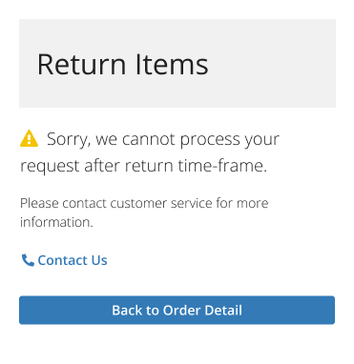Viewport: 354px width, 364px height.
Task: Select the Return Items heading
Action: [123, 65]
